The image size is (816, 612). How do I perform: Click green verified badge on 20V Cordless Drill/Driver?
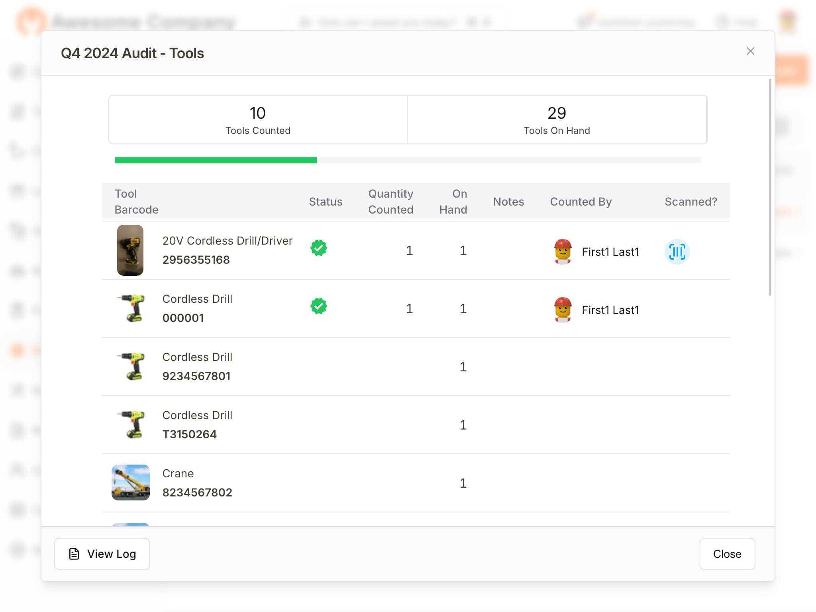[x=318, y=248]
